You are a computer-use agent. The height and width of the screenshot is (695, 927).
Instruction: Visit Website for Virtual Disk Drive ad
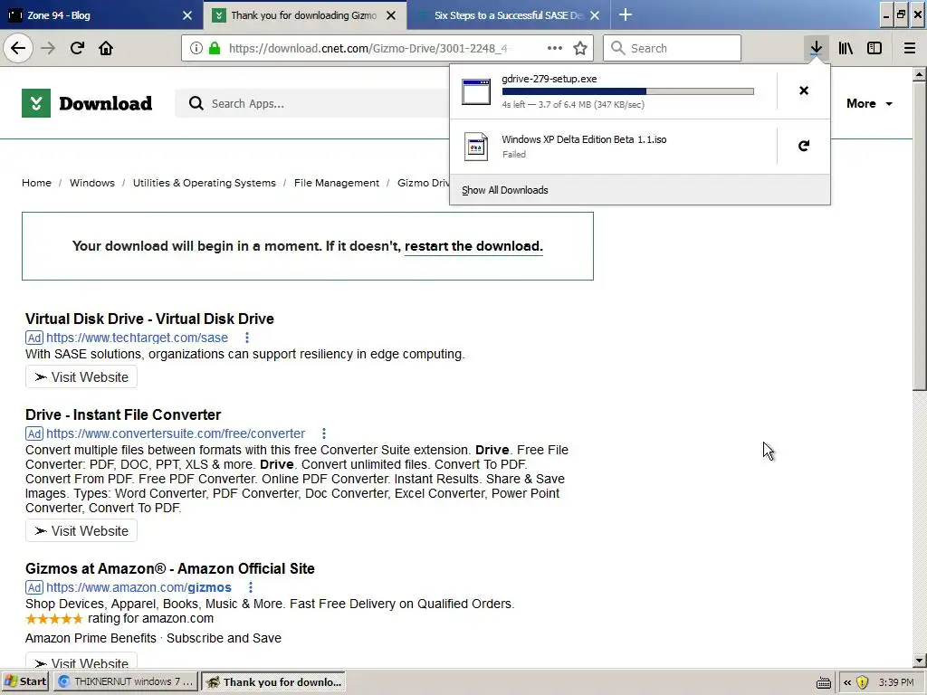click(81, 377)
